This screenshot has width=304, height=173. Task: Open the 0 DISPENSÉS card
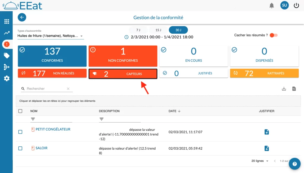pos(264,56)
